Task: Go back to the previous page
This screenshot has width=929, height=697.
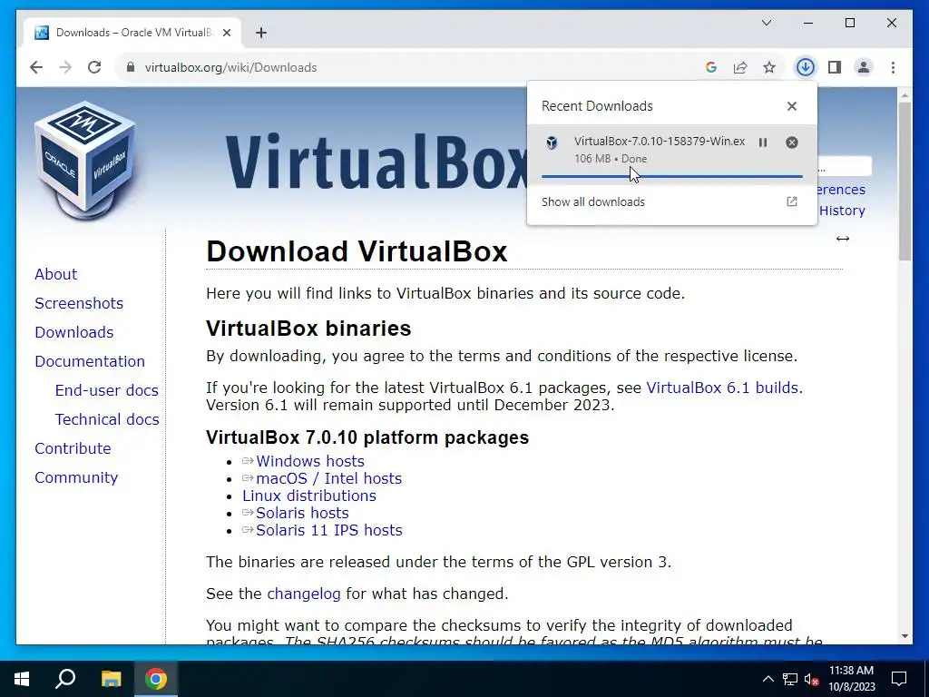Action: point(36,67)
